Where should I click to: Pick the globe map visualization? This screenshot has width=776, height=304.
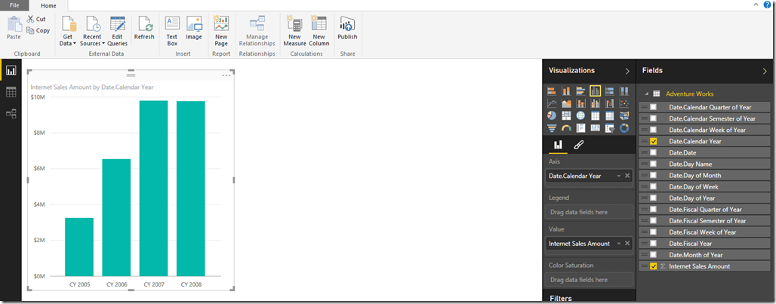(x=581, y=115)
